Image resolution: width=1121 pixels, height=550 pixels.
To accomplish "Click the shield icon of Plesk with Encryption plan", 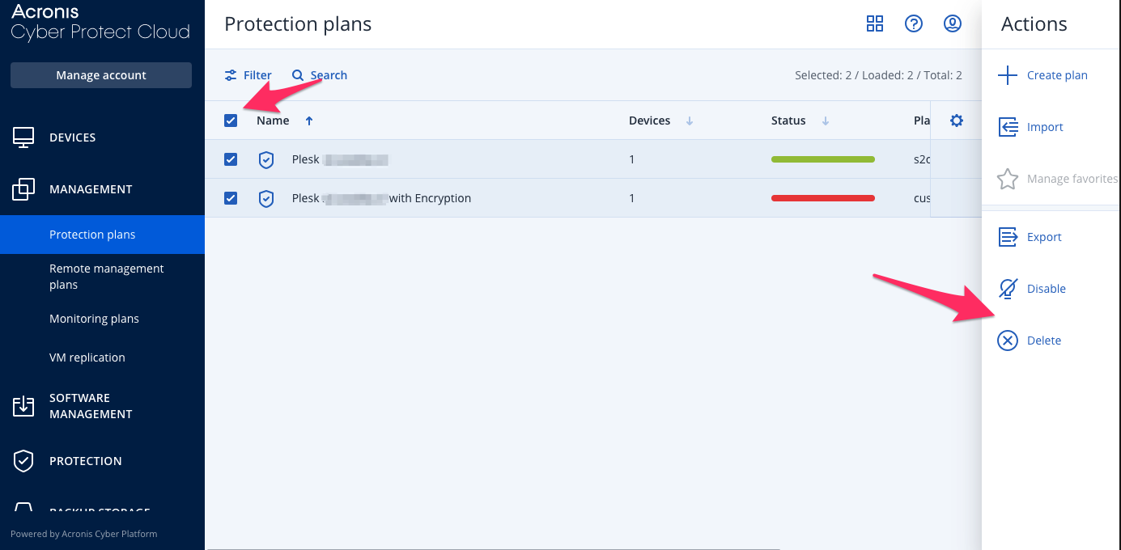I will (x=266, y=198).
